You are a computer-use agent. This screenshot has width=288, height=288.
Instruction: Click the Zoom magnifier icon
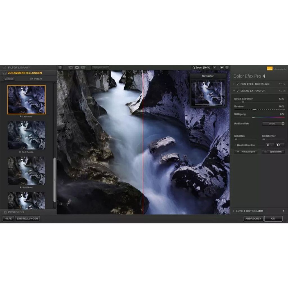tap(193, 67)
